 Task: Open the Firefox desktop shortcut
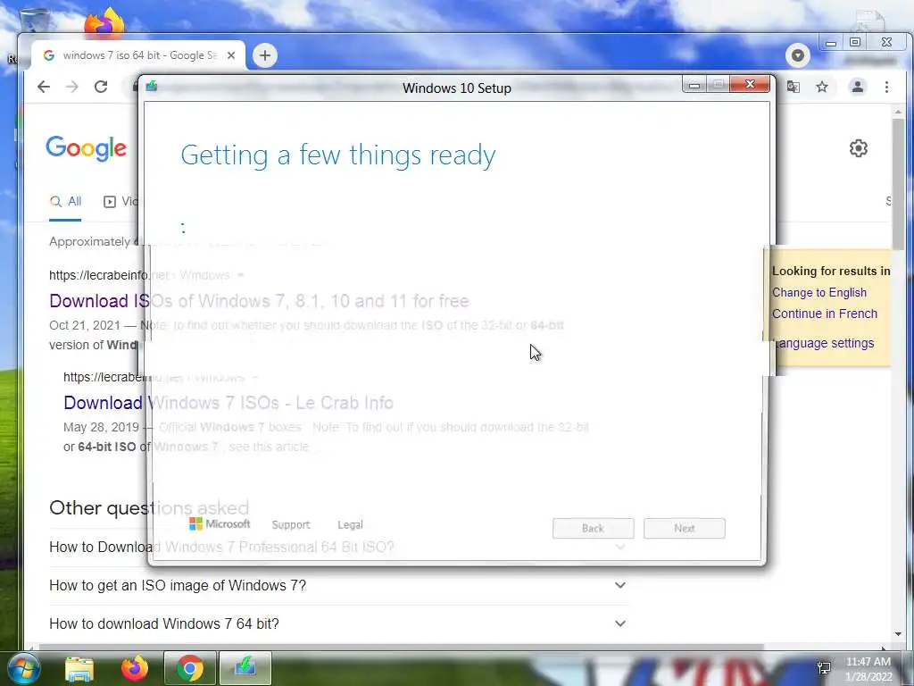click(105, 22)
